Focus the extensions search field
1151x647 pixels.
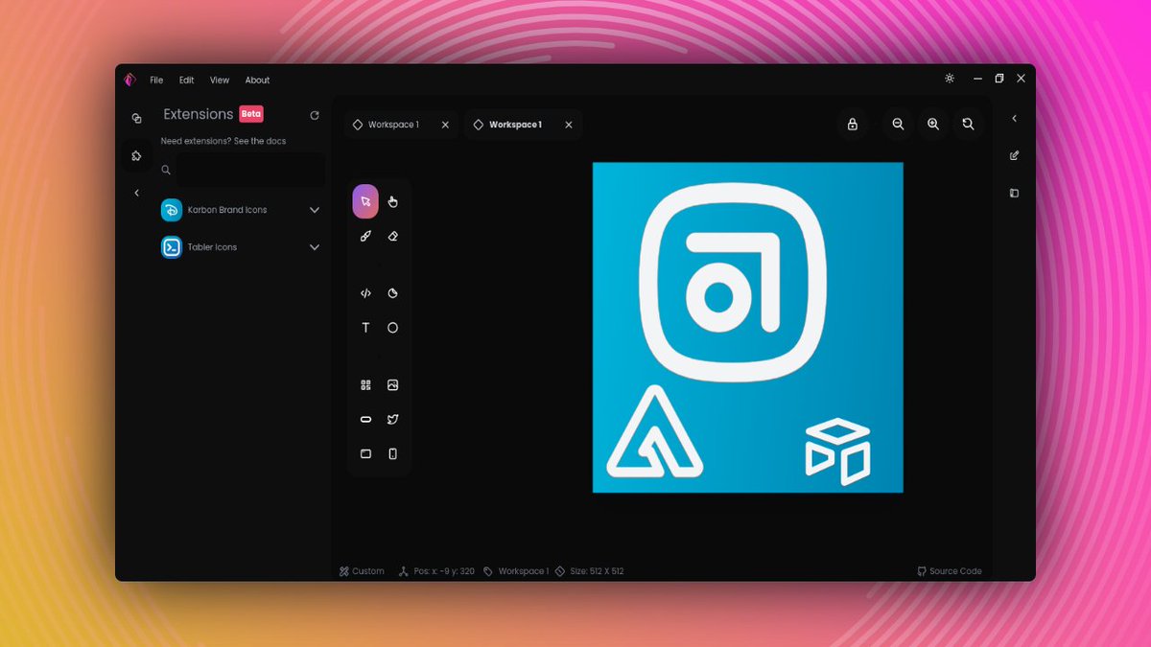(251, 170)
